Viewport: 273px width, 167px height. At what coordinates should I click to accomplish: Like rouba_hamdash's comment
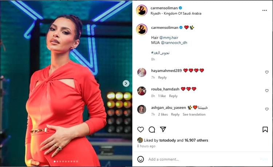pos(267,91)
